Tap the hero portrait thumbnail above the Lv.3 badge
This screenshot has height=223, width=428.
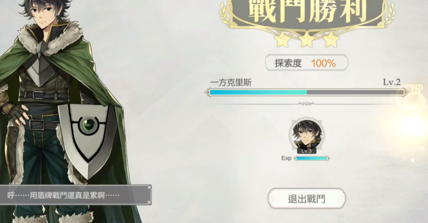[x=307, y=134]
